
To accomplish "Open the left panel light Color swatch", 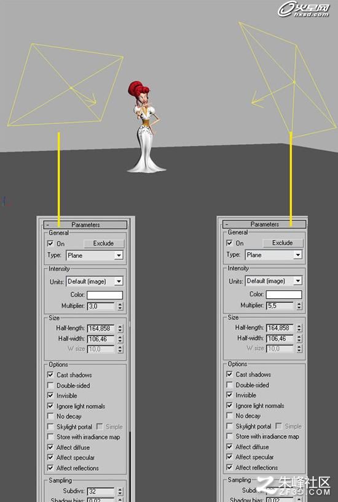I will pos(105,295).
